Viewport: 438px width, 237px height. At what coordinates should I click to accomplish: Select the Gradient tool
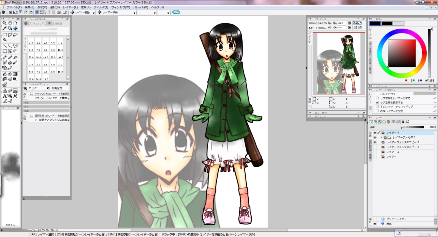coord(15,74)
